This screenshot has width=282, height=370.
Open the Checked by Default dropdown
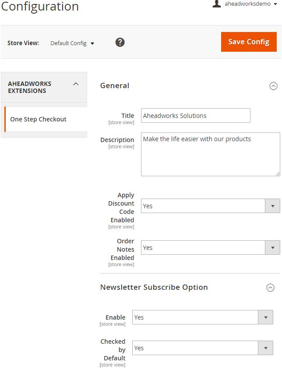click(x=203, y=348)
